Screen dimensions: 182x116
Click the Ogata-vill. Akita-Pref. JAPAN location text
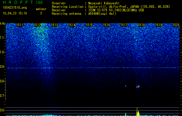point(129,7)
